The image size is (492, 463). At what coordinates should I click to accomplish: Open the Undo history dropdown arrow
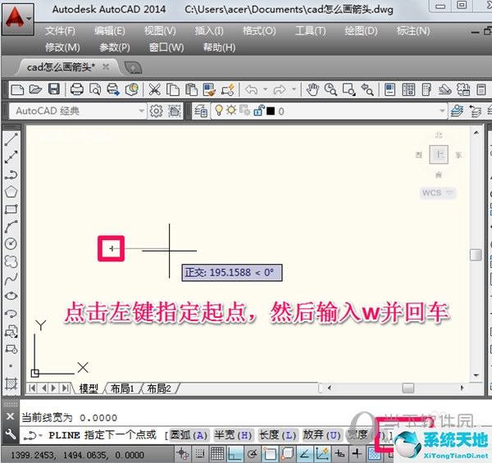click(x=266, y=89)
